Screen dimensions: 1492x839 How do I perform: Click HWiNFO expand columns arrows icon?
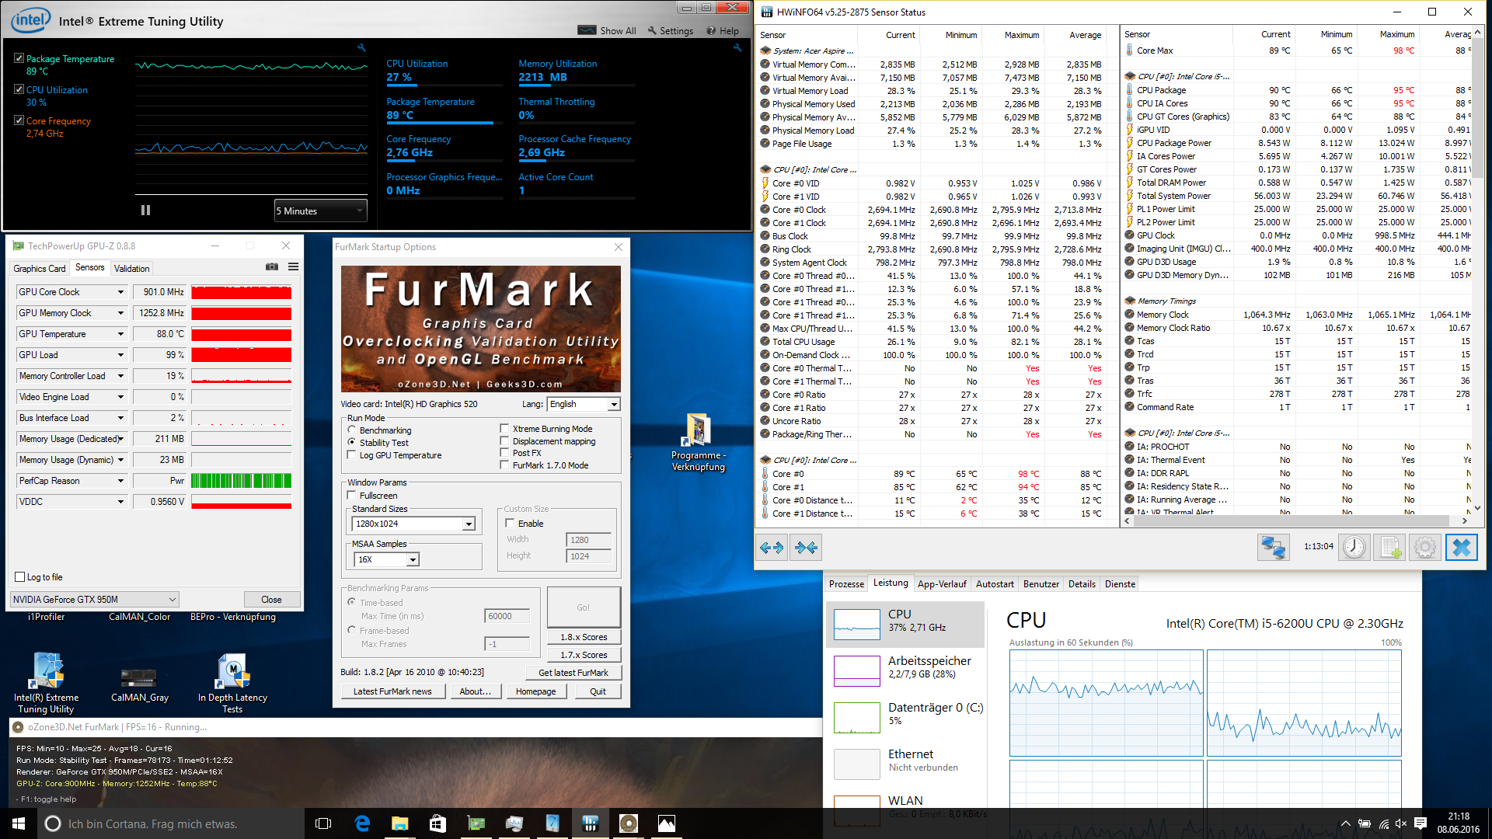[x=772, y=548]
